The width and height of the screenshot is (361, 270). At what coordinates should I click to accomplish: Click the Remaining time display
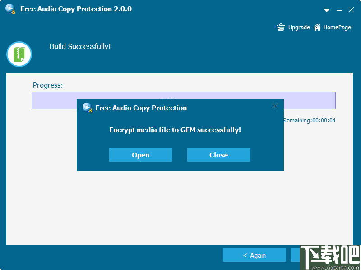[310, 120]
